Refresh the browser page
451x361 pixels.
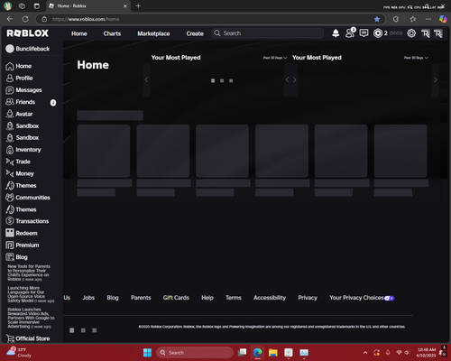[25, 19]
